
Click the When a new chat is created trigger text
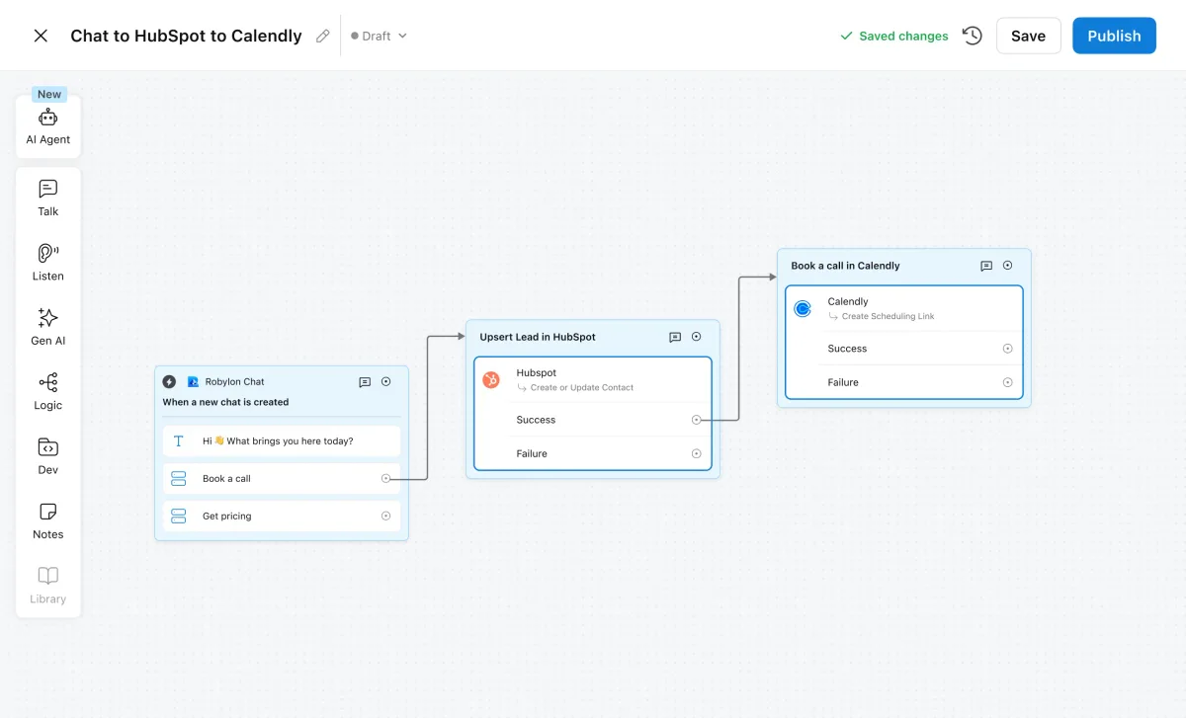pyautogui.click(x=225, y=402)
